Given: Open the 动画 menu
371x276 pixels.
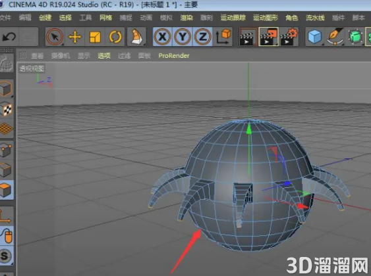Looking at the screenshot, I should pos(146,18).
